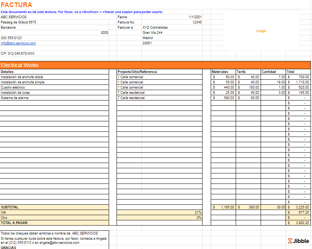This screenshot has height=249, width=312.
Task: Click the Sistema de alarma cell
Action: (x=15, y=98)
